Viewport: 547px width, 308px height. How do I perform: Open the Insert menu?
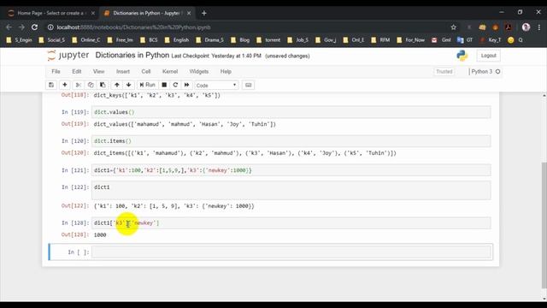point(123,72)
